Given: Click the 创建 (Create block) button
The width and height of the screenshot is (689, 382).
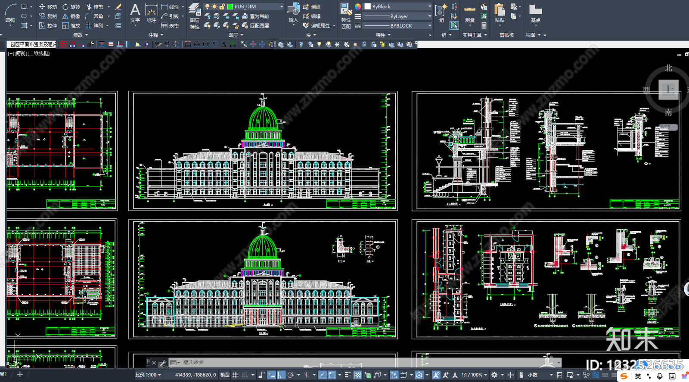Looking at the screenshot, I should (x=312, y=7).
